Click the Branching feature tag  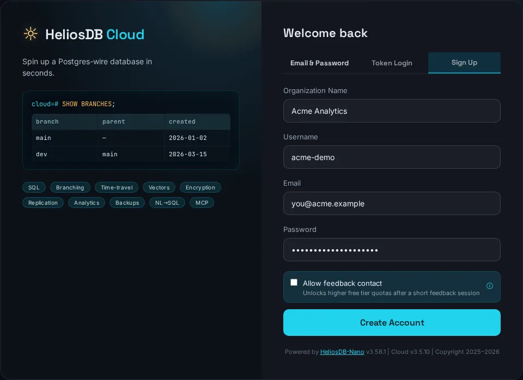[70, 187]
